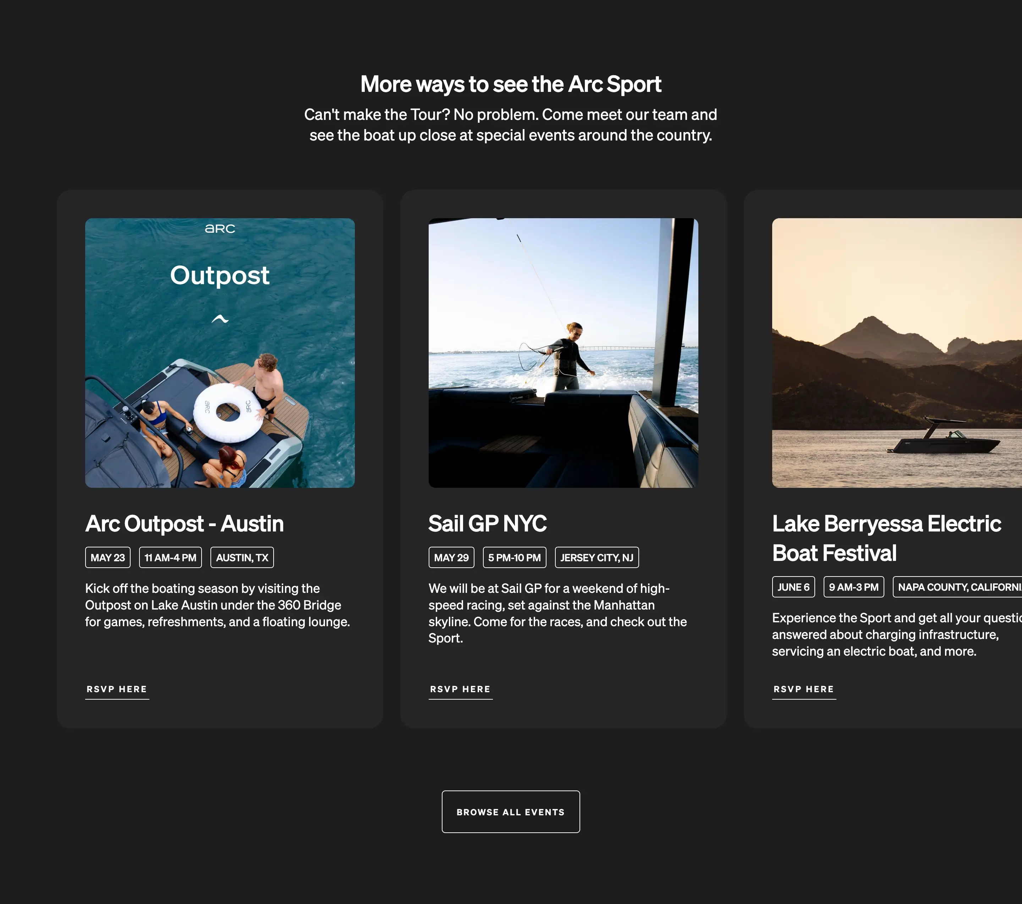Click the JERSEY CITY, NJ location tag
Viewport: 1022px width, 904px height.
click(x=597, y=557)
